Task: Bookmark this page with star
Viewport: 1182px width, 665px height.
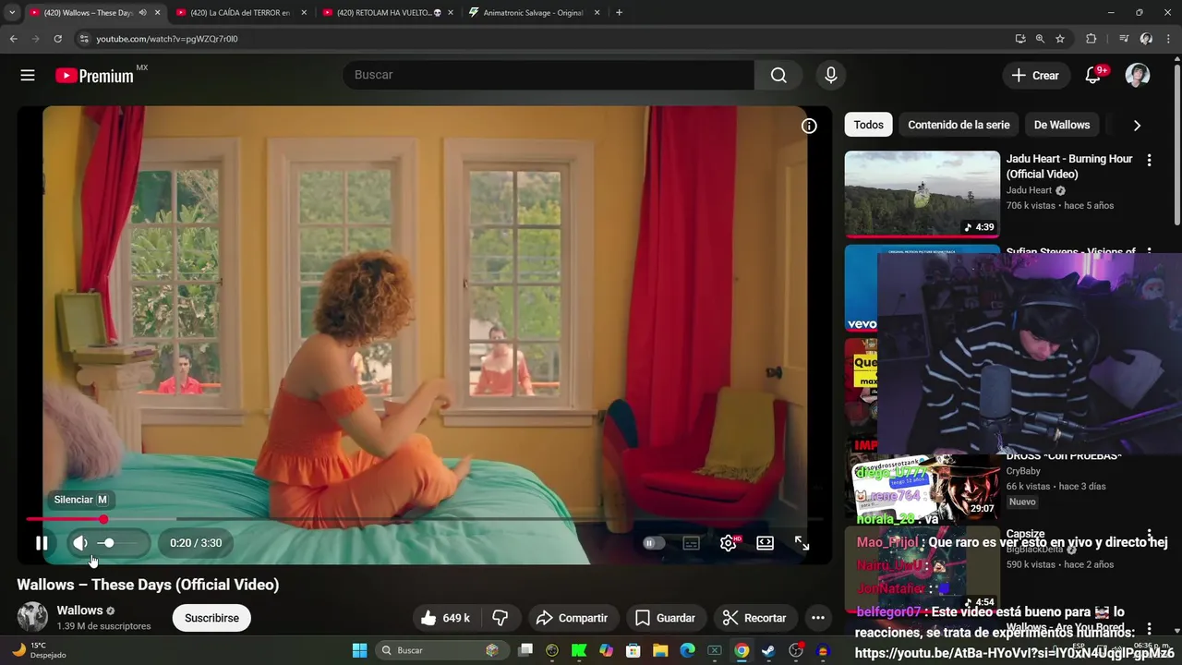Action: 1060,39
